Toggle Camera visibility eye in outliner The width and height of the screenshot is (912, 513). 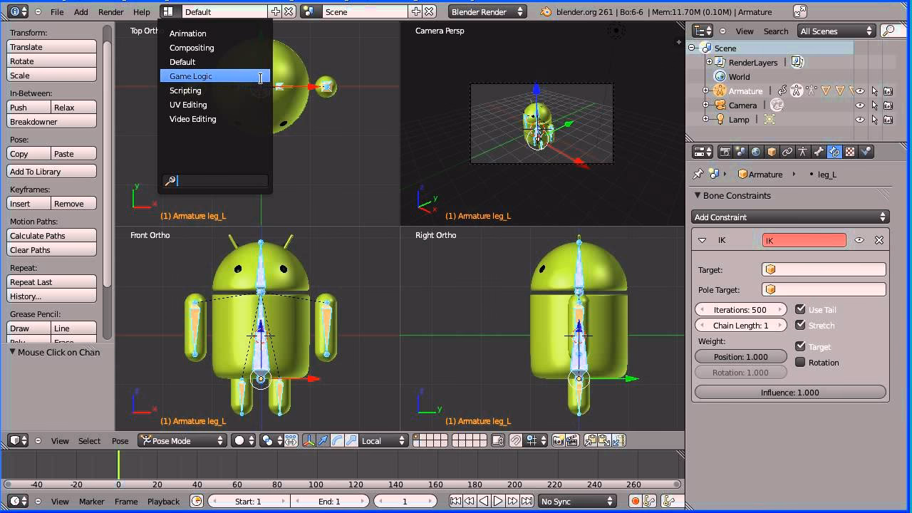[860, 105]
